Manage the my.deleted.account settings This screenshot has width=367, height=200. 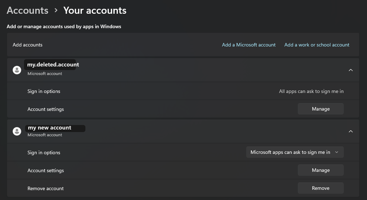point(321,109)
